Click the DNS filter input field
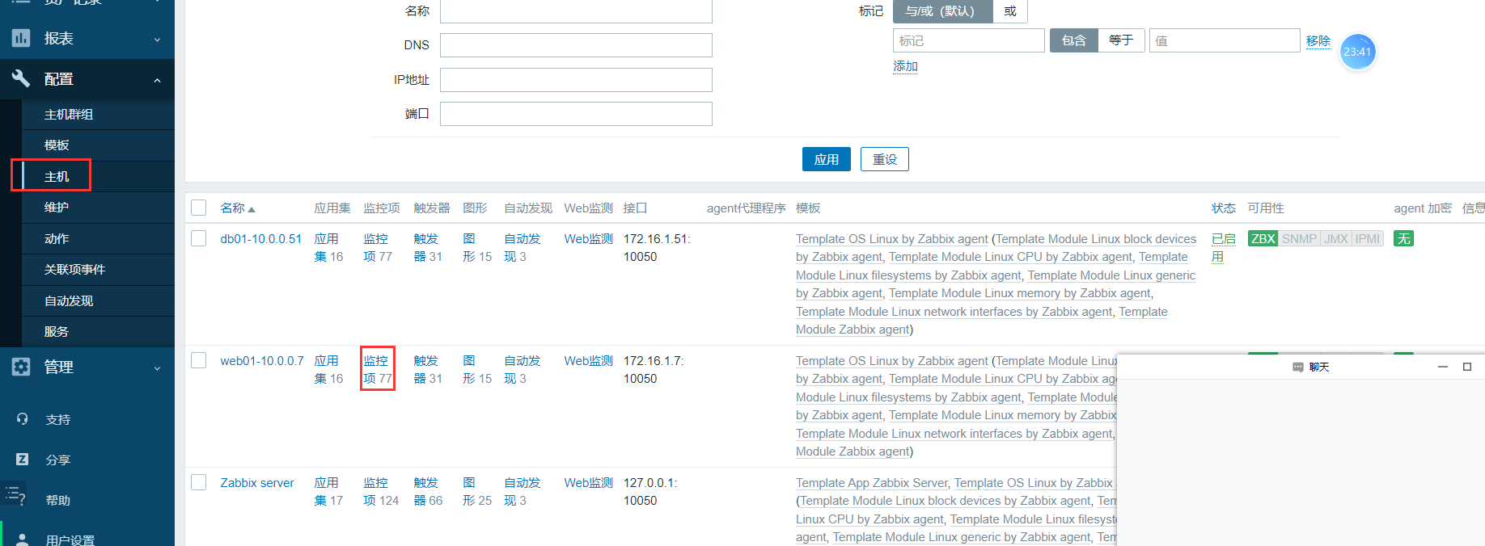 point(576,45)
